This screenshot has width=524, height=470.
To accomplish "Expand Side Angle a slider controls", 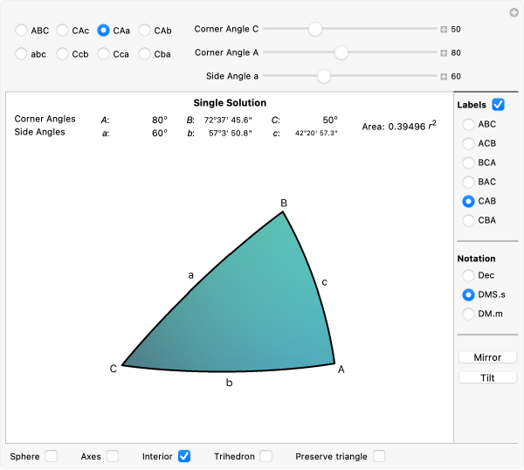I will coord(444,77).
